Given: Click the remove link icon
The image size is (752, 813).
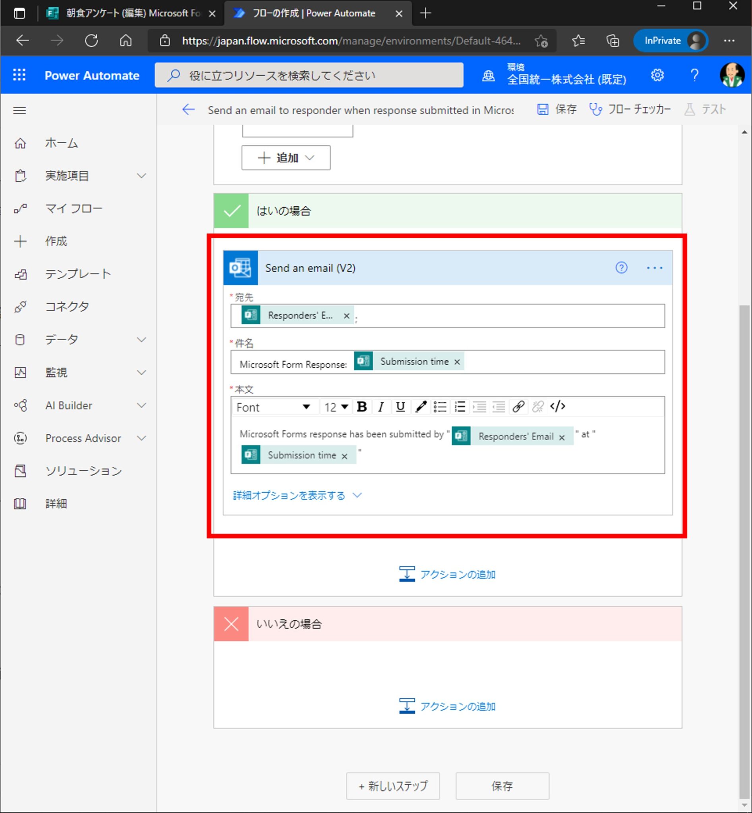Looking at the screenshot, I should coord(537,407).
